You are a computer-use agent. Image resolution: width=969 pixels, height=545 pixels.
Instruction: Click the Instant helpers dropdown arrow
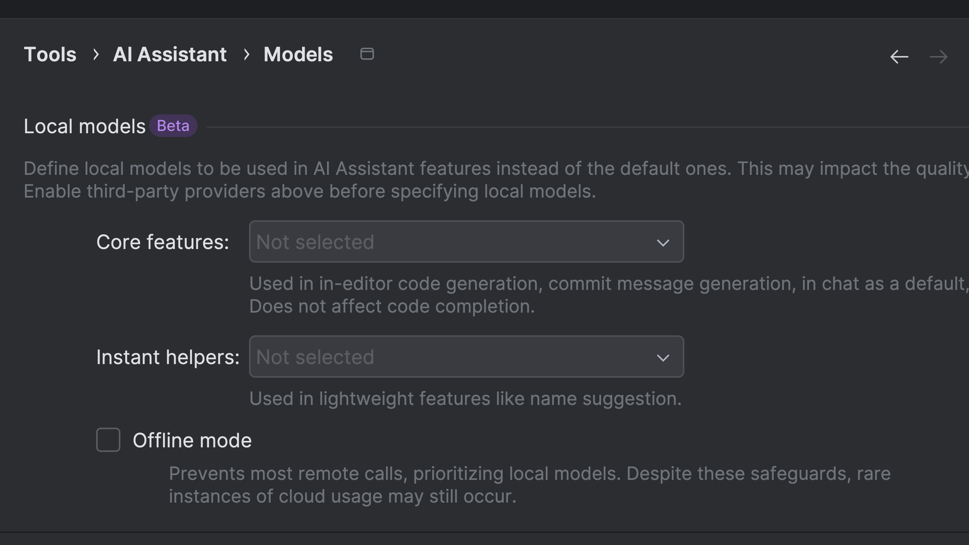point(663,357)
